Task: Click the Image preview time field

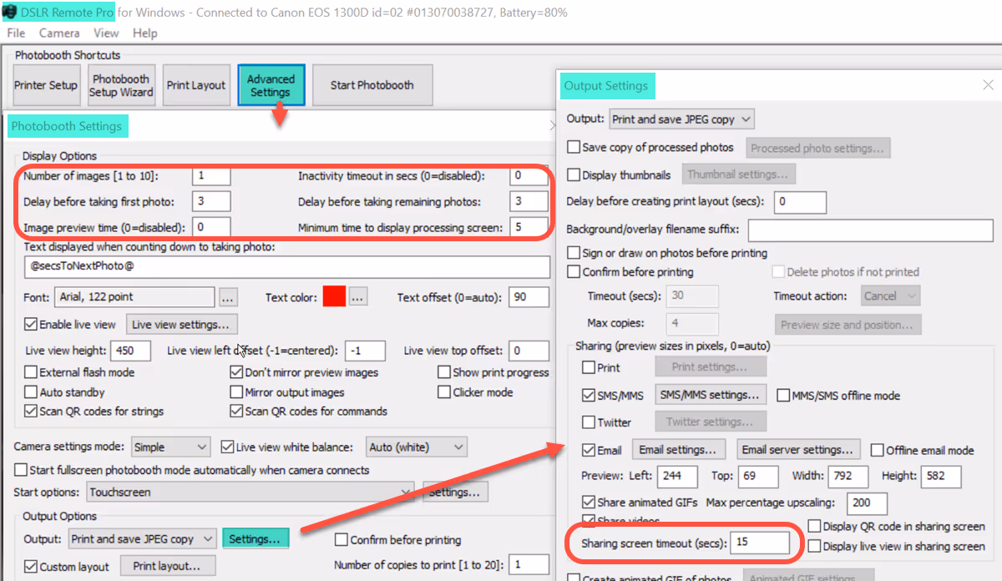Action: click(211, 227)
